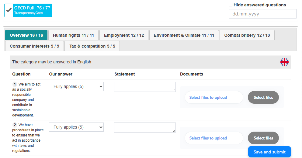
Task: Click Select files button for question 1
Action: coord(263,97)
